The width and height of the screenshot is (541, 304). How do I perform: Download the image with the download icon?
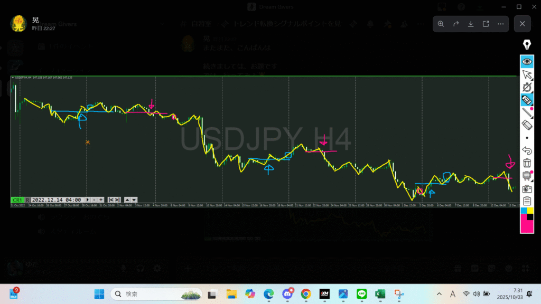471,24
